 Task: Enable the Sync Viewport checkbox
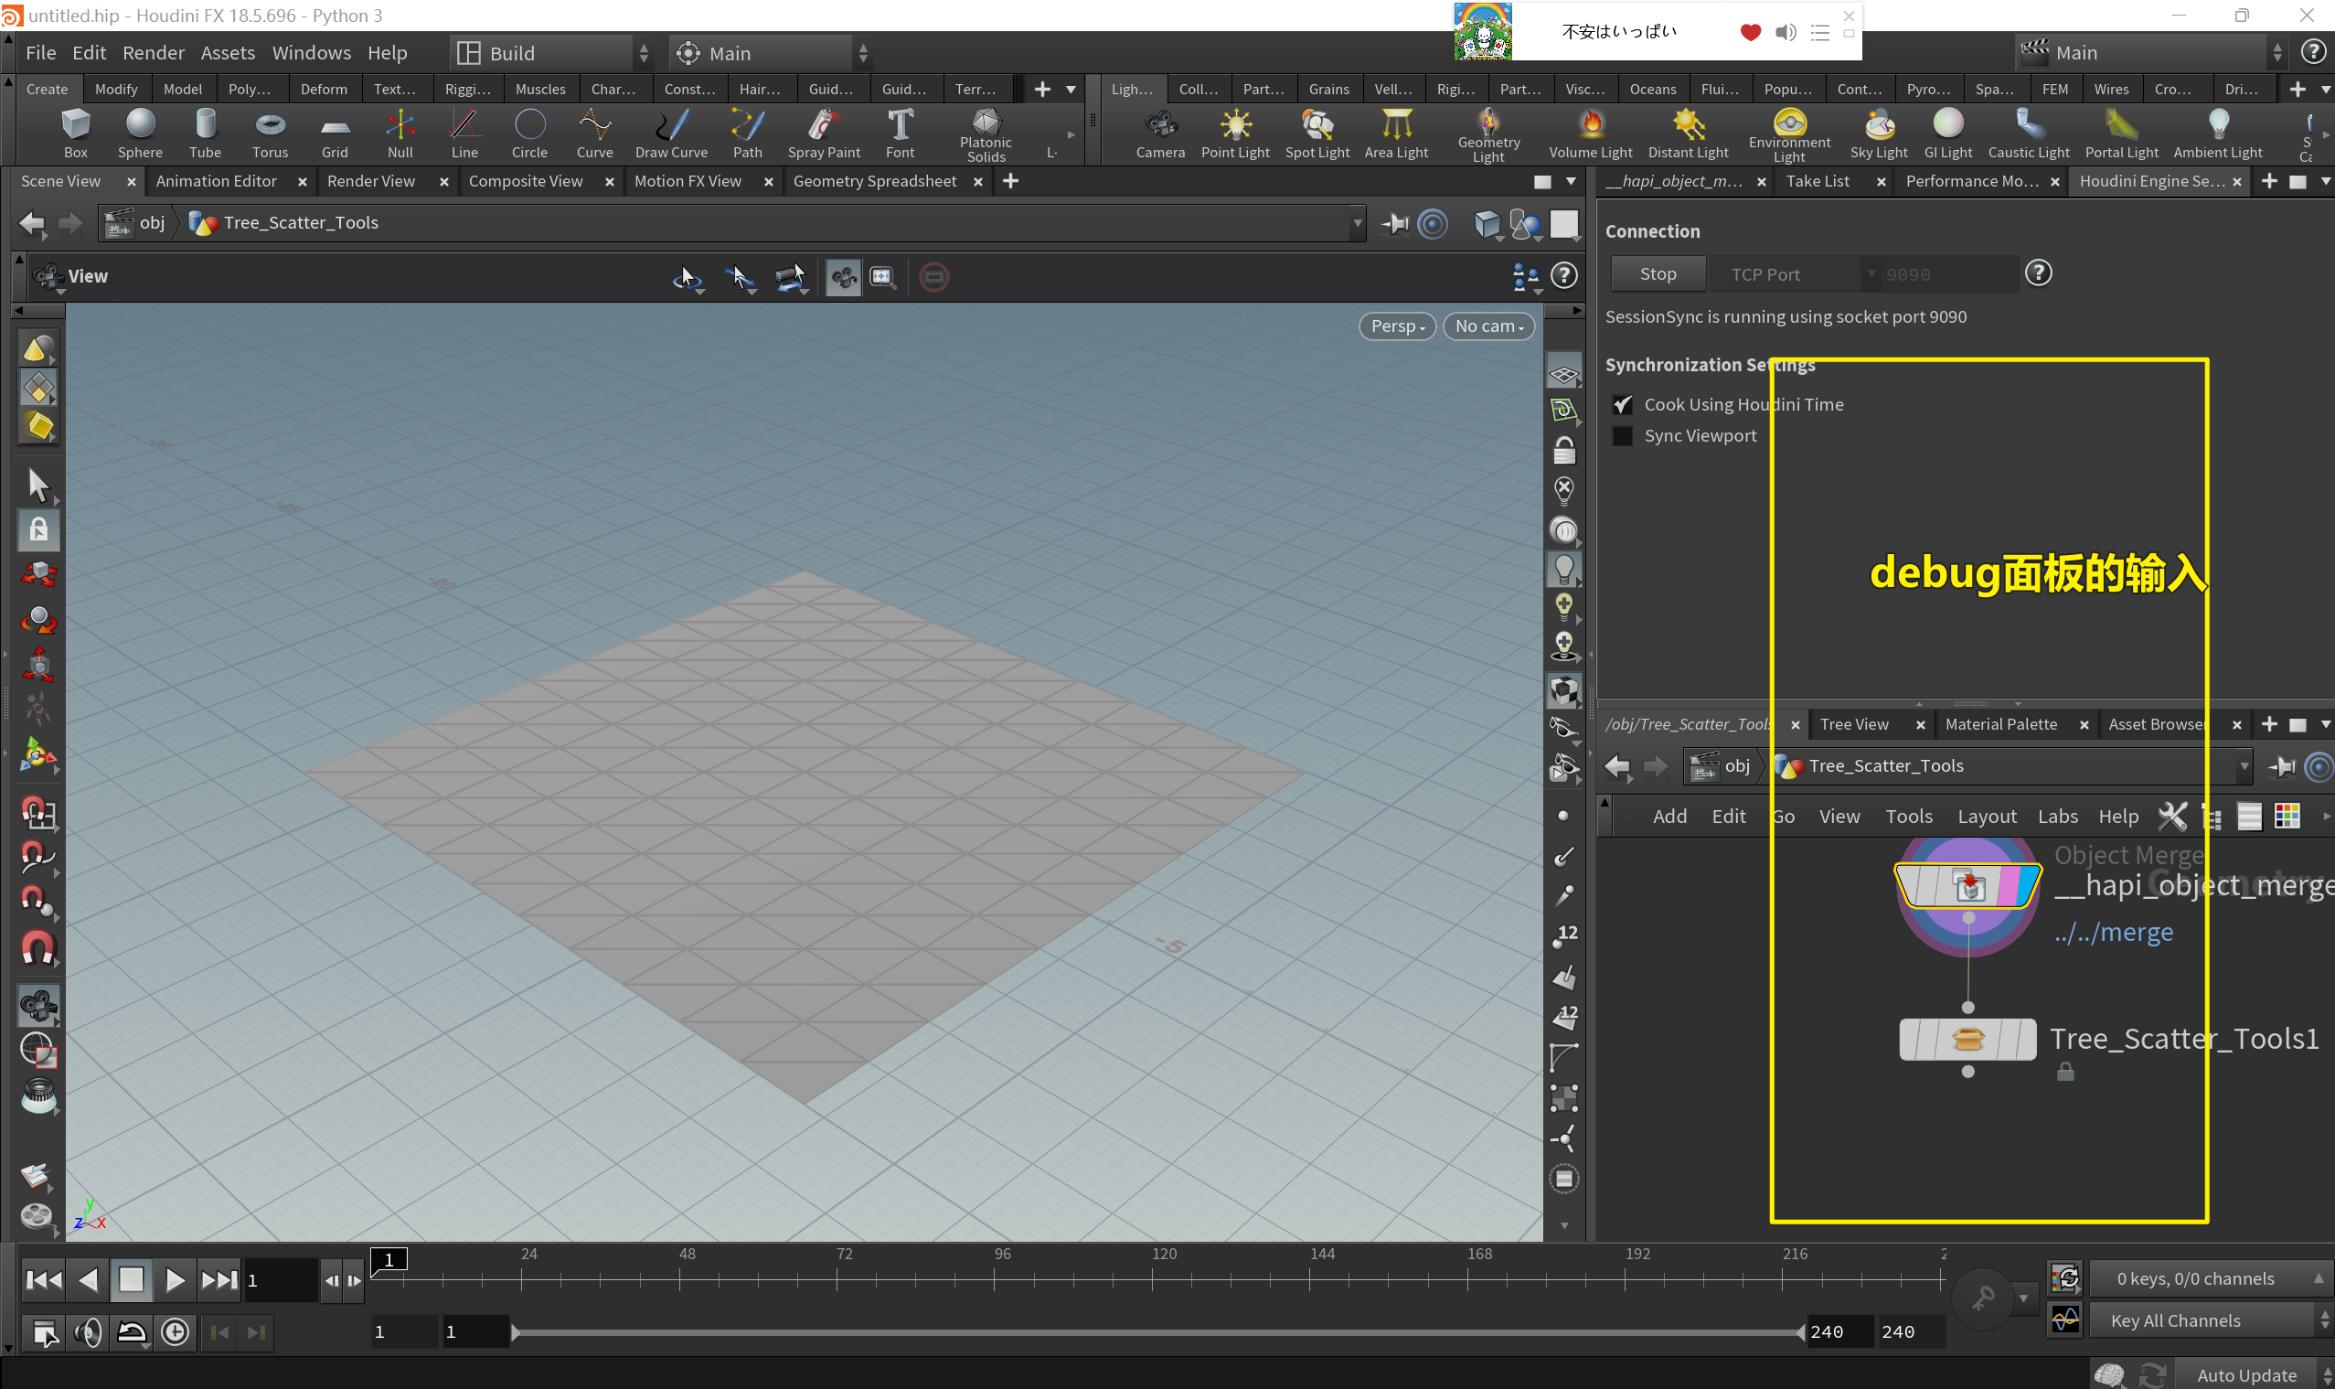pos(1623,435)
